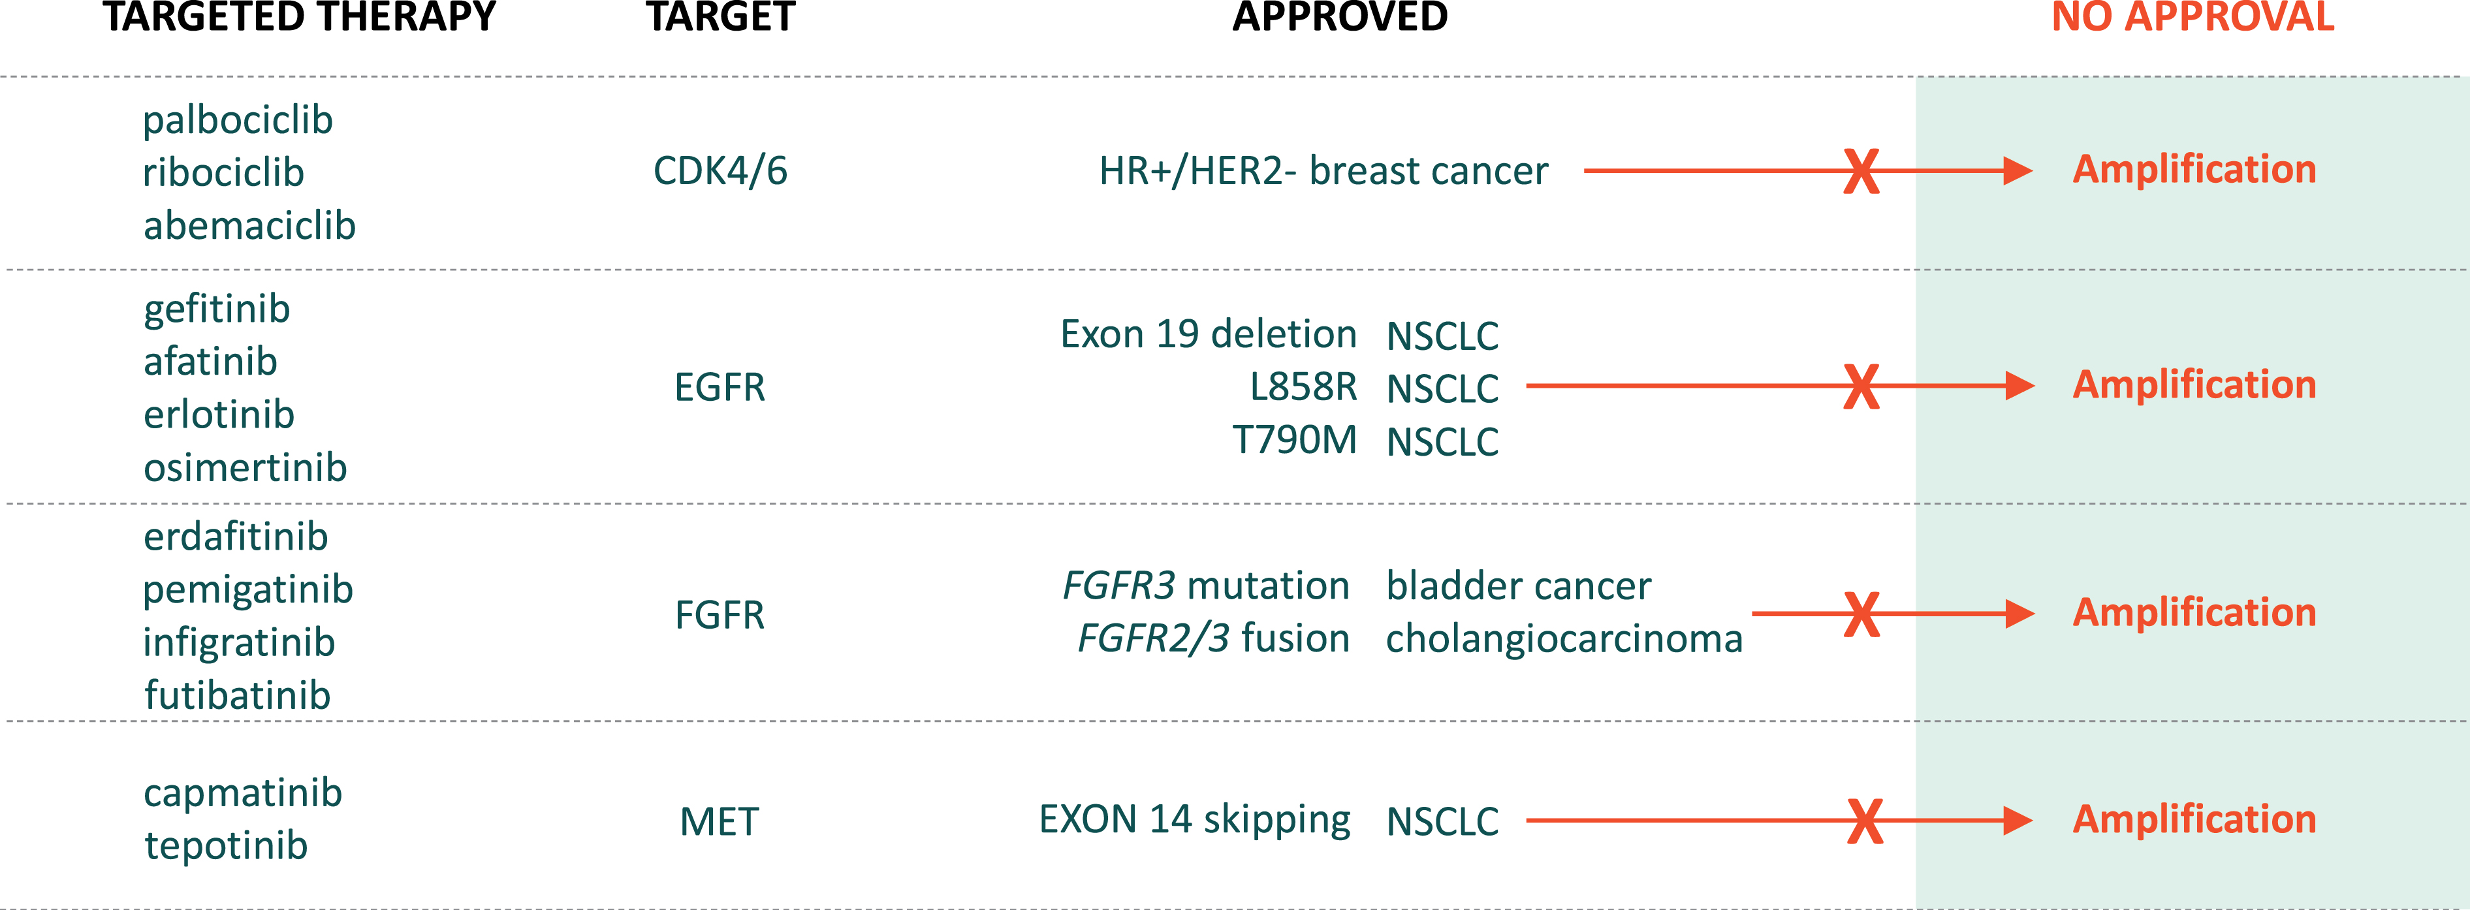Click the red X in the CDK4/6 row
Screen dimensions: 2470x910
1861,172
